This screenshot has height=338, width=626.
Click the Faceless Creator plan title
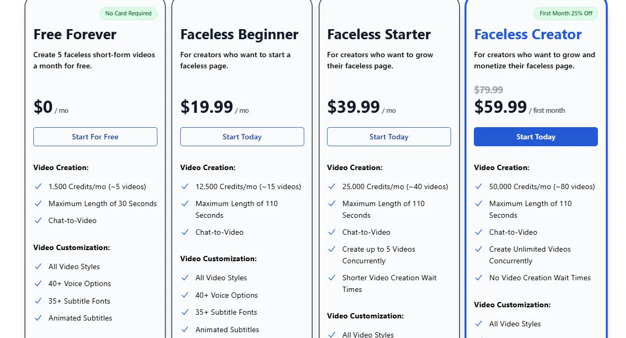[x=527, y=34]
